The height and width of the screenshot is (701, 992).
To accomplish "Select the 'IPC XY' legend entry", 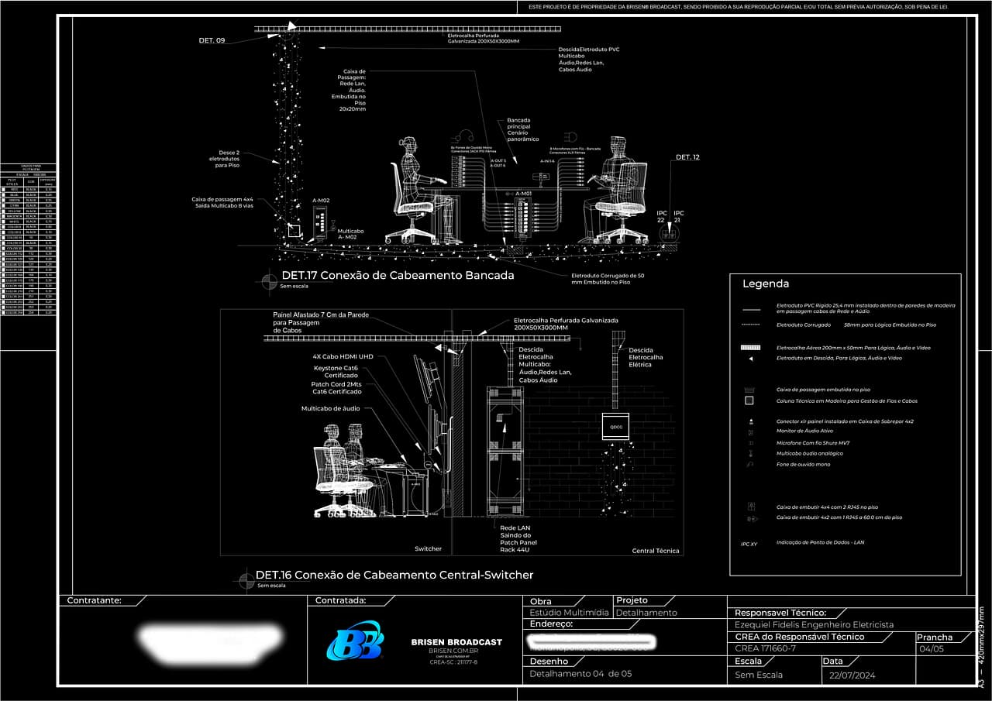I will pos(749,544).
